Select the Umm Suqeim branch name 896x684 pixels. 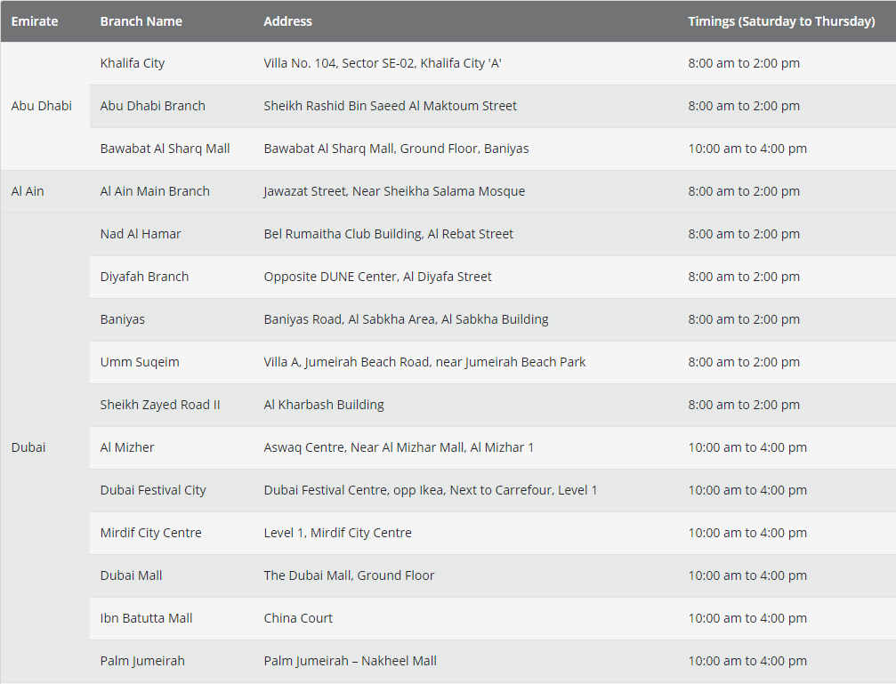click(140, 362)
